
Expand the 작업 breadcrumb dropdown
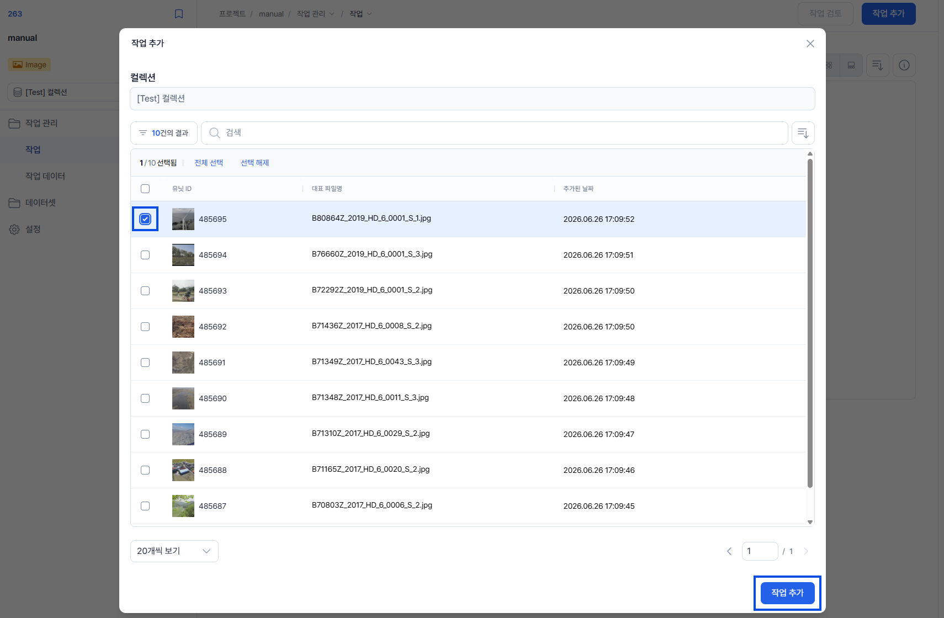pos(369,14)
